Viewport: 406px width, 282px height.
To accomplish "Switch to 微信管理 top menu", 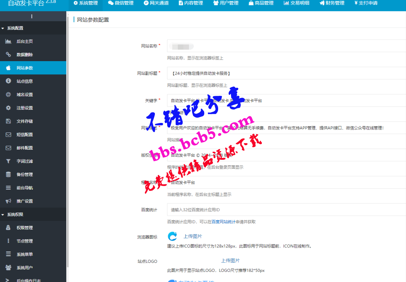I will coord(121,3).
